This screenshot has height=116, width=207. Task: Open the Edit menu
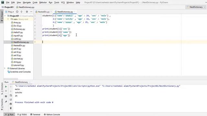click(13, 3)
